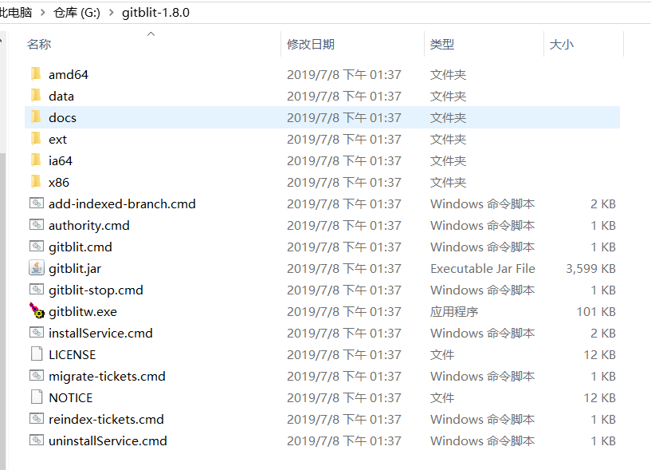This screenshot has height=470, width=651.
Task: Click the 3,599 KB size value
Action: (x=590, y=269)
